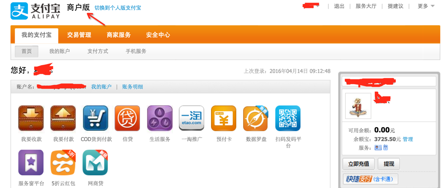Select 我的账户 sub-tab
The height and width of the screenshot is (188, 446).
(59, 52)
